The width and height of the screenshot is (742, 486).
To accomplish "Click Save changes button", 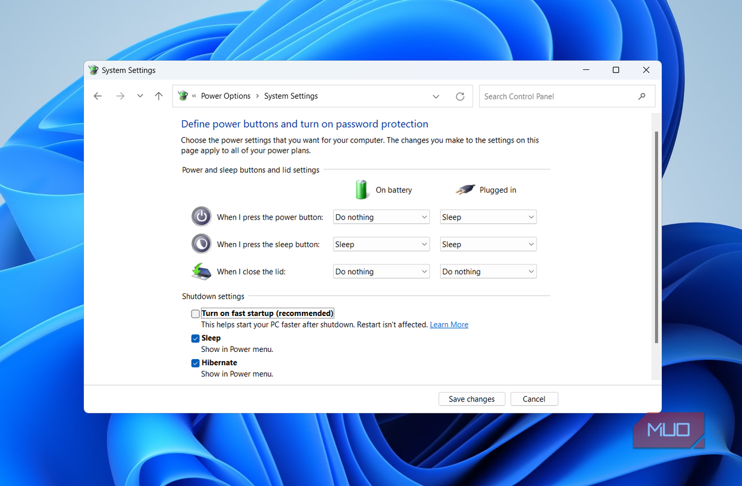I will [472, 399].
